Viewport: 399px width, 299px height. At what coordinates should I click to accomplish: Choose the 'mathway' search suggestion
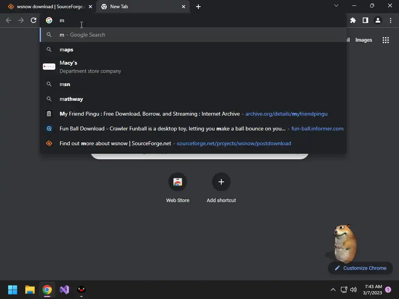pos(193,99)
